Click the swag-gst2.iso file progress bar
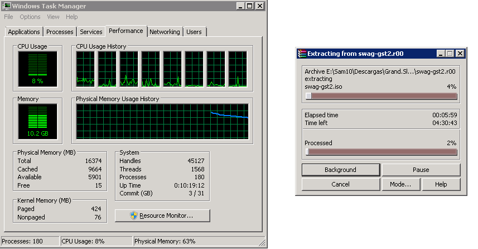Image resolution: width=478 pixels, height=249 pixels. tap(381, 96)
